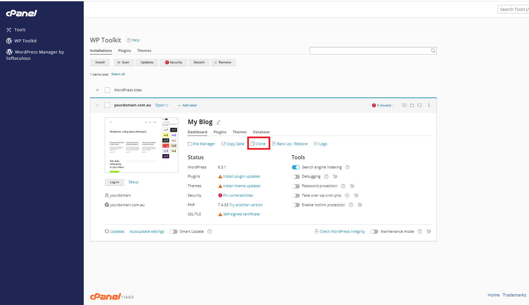The height and width of the screenshot is (305, 529).
Task: Click the Security toolbar button
Action: click(174, 62)
